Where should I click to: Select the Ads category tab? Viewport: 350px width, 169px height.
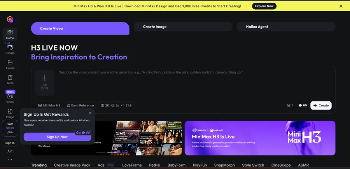pyautogui.click(x=101, y=165)
